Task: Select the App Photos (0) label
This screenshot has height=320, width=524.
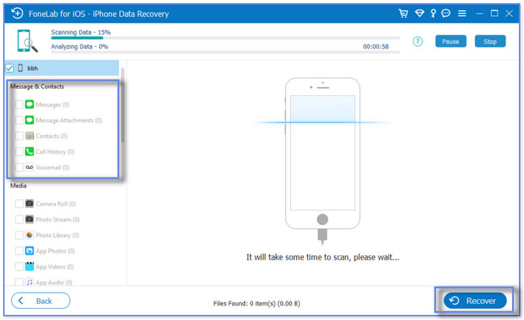Action: [55, 251]
